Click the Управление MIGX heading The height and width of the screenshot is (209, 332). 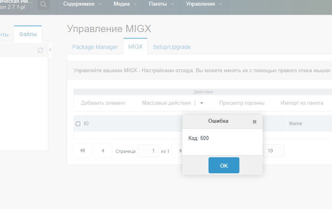(x=109, y=28)
